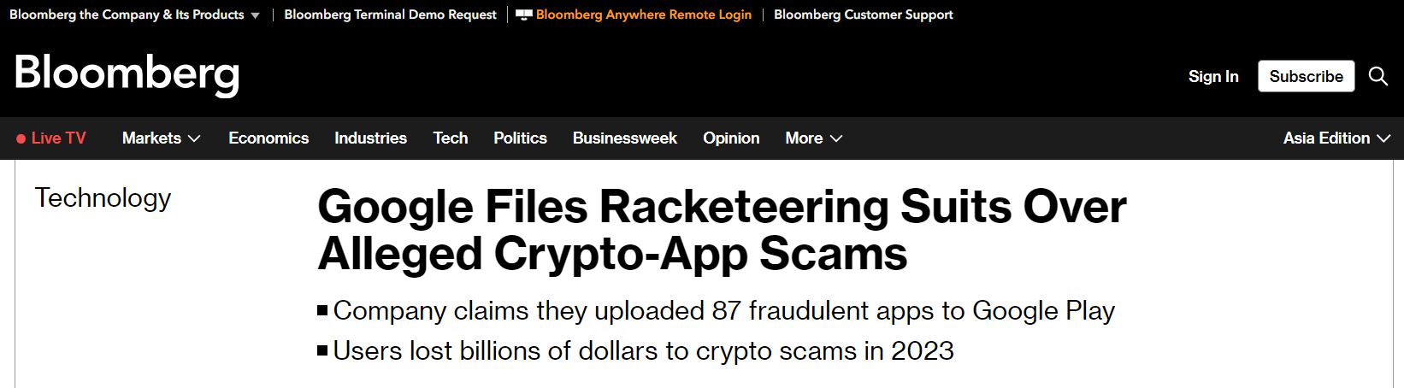The image size is (1404, 388).
Task: Open Bloomberg Customer Support link
Action: click(863, 15)
